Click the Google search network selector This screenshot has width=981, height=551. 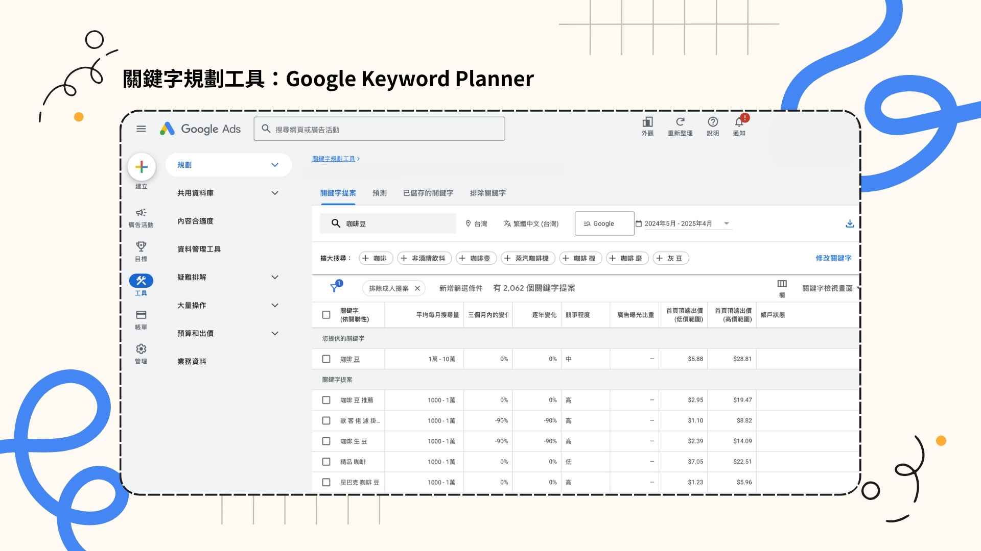point(604,223)
